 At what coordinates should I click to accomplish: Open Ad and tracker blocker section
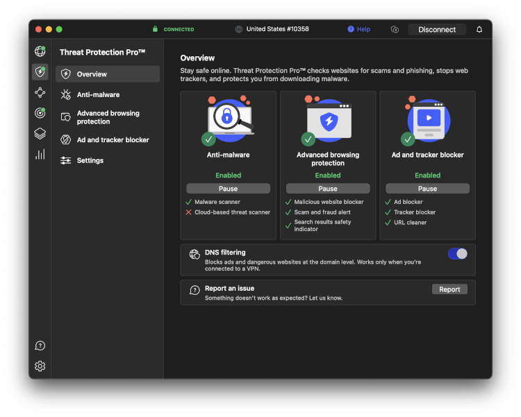click(x=108, y=139)
